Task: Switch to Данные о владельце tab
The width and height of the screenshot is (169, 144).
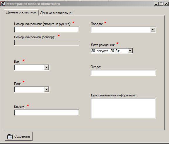Action: click(x=56, y=13)
